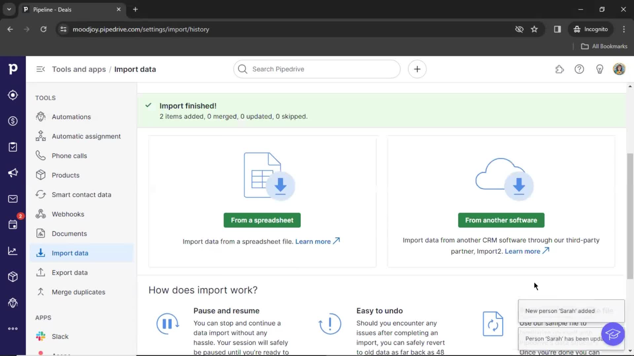Select the Merge duplicates tool
634x356 pixels.
[x=78, y=292]
